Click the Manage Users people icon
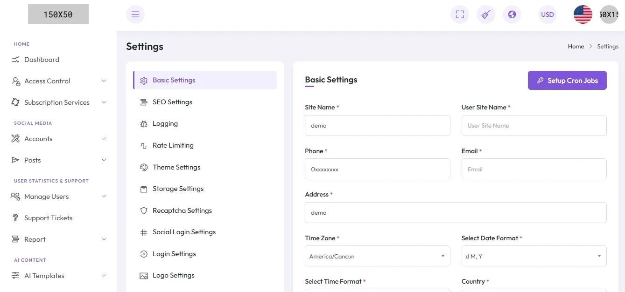This screenshot has height=292, width=625. [x=15, y=197]
